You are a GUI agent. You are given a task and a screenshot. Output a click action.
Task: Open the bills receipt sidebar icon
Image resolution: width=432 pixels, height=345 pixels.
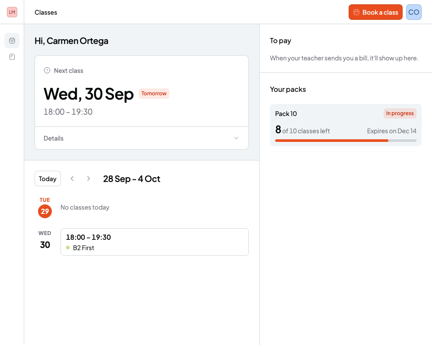[12, 57]
